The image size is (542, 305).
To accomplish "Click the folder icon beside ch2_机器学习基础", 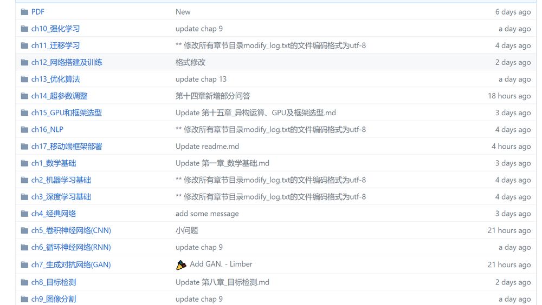I will click(24, 180).
